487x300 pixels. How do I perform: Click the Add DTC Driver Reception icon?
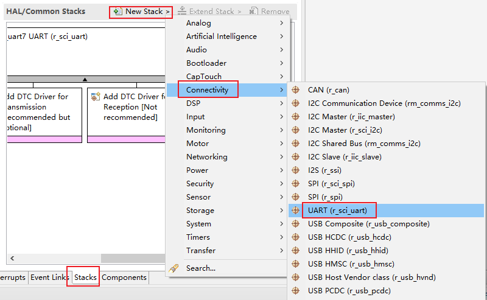tap(96, 97)
